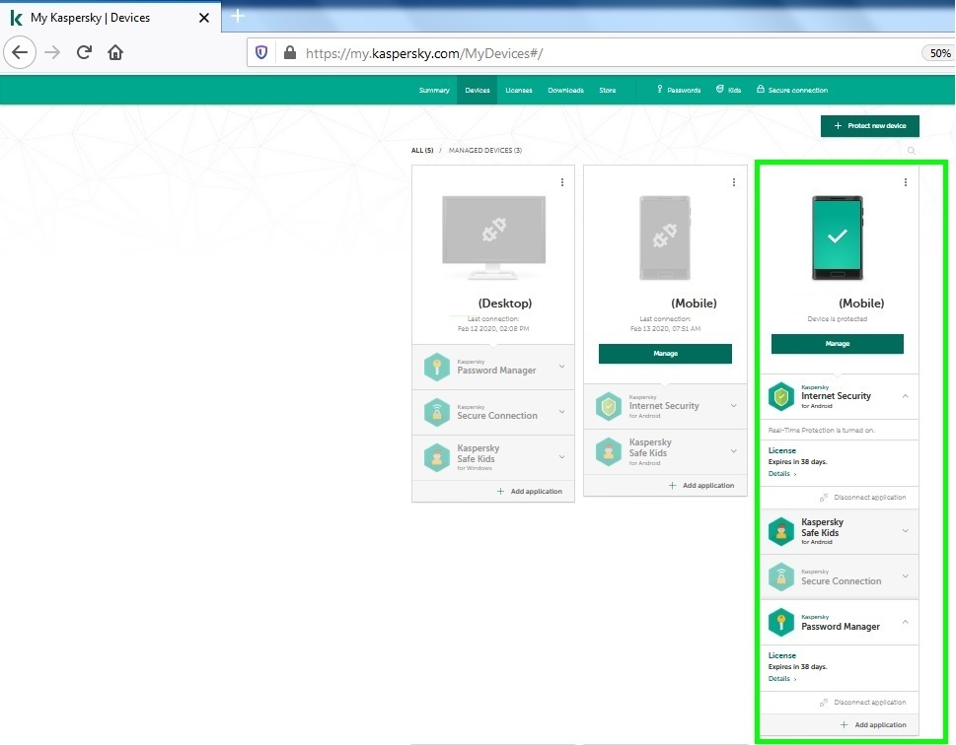Open three-dot menu of protected Mobile card
The height and width of the screenshot is (745, 956).
click(906, 182)
